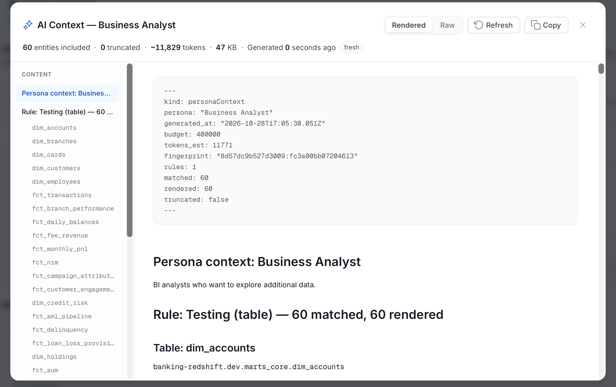The image size is (616, 387).
Task: Switch to the Raw view
Action: coord(447,25)
